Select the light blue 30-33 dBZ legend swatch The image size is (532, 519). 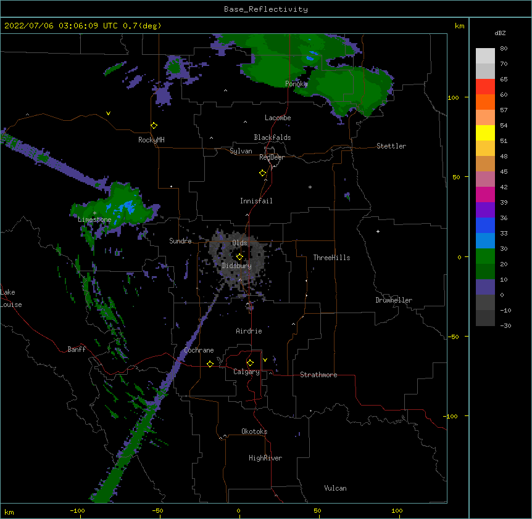(x=485, y=241)
